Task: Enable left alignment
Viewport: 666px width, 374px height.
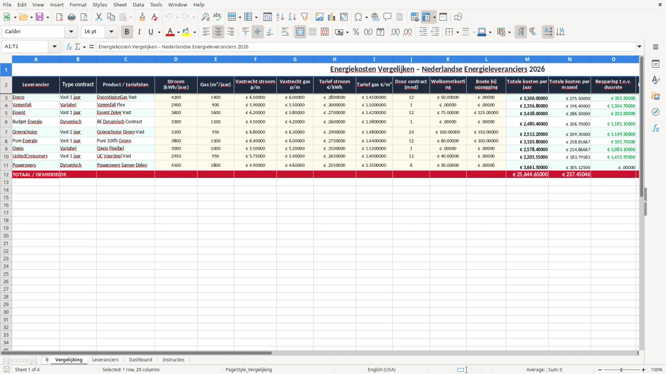Action: tap(206, 32)
